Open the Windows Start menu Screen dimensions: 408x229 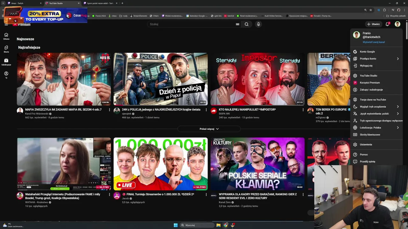(176, 225)
